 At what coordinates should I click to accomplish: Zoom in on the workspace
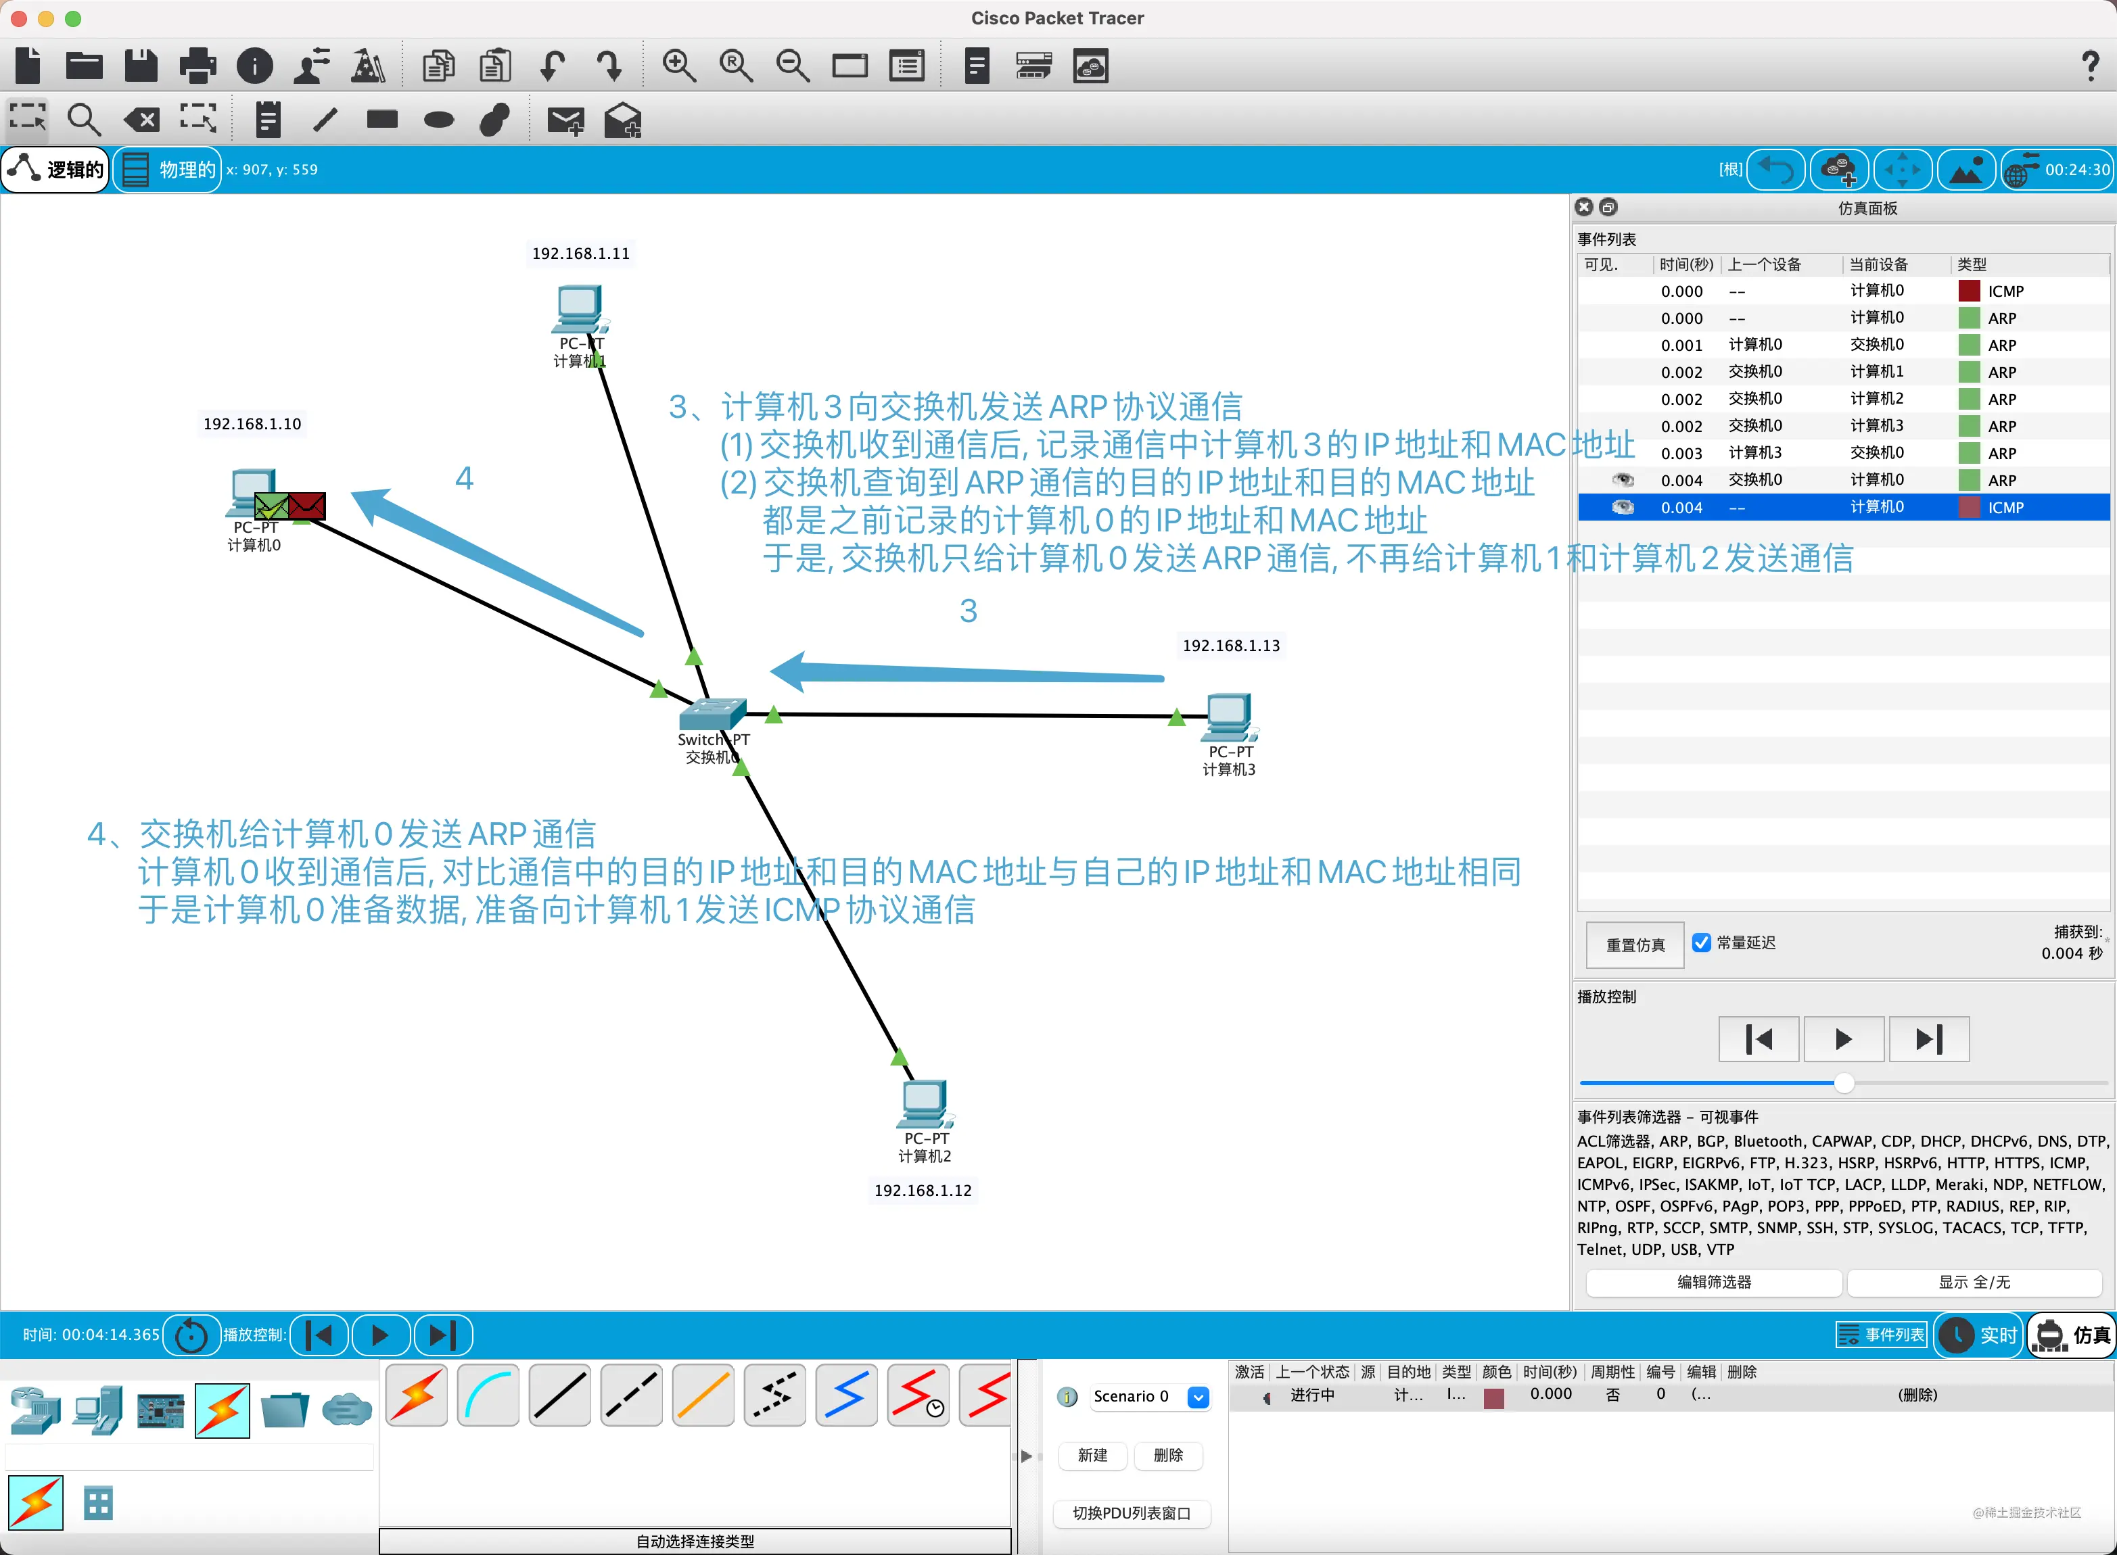click(x=679, y=66)
